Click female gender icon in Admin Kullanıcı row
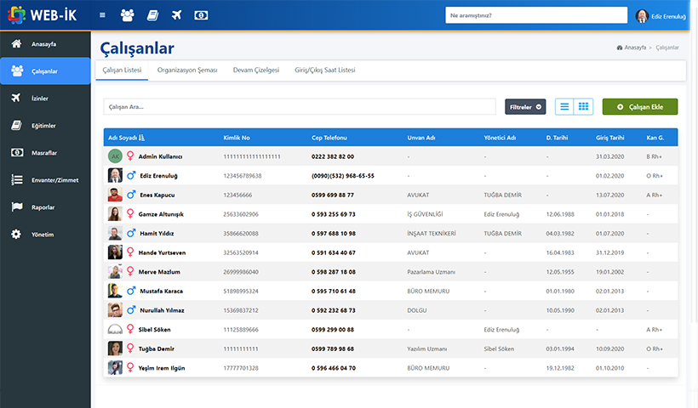This screenshot has height=408, width=698. click(130, 156)
